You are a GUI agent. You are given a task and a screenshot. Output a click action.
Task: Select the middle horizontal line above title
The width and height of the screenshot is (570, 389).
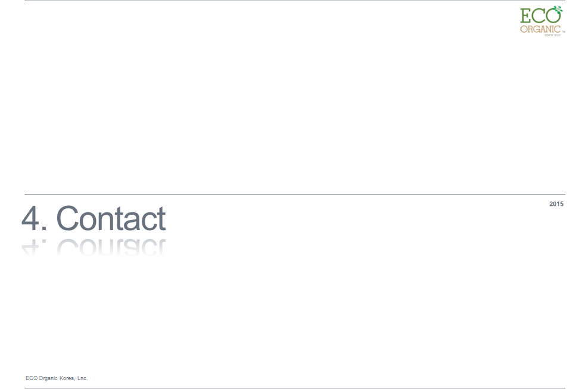295,194
